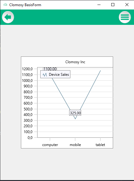Click the Clomosy app icon in title bar
The image size is (134, 181).
tap(5, 5)
